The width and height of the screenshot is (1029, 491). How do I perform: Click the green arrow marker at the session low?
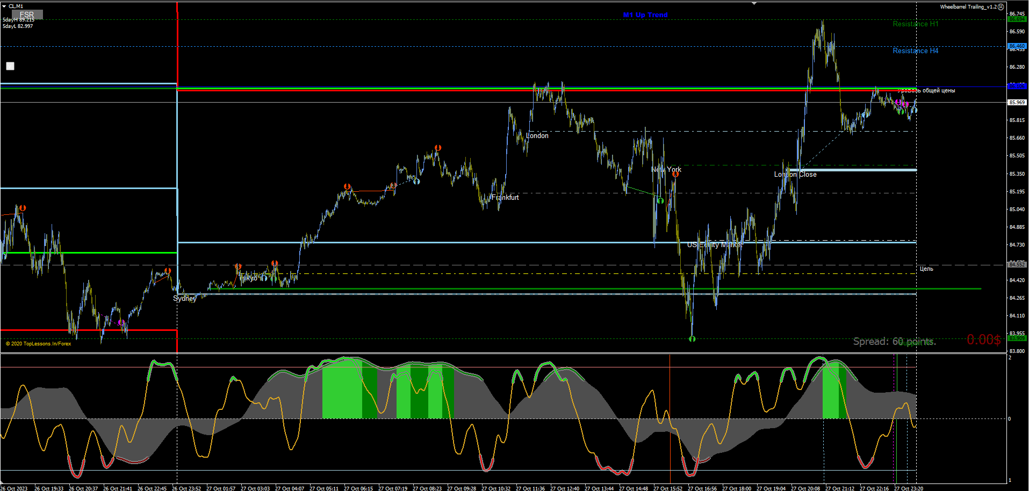pos(692,339)
